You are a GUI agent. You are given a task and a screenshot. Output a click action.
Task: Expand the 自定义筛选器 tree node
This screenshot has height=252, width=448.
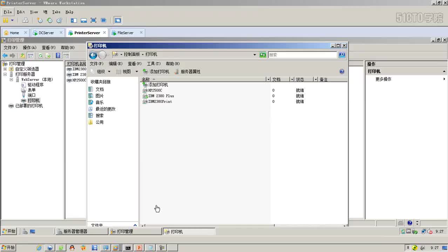coord(5,69)
